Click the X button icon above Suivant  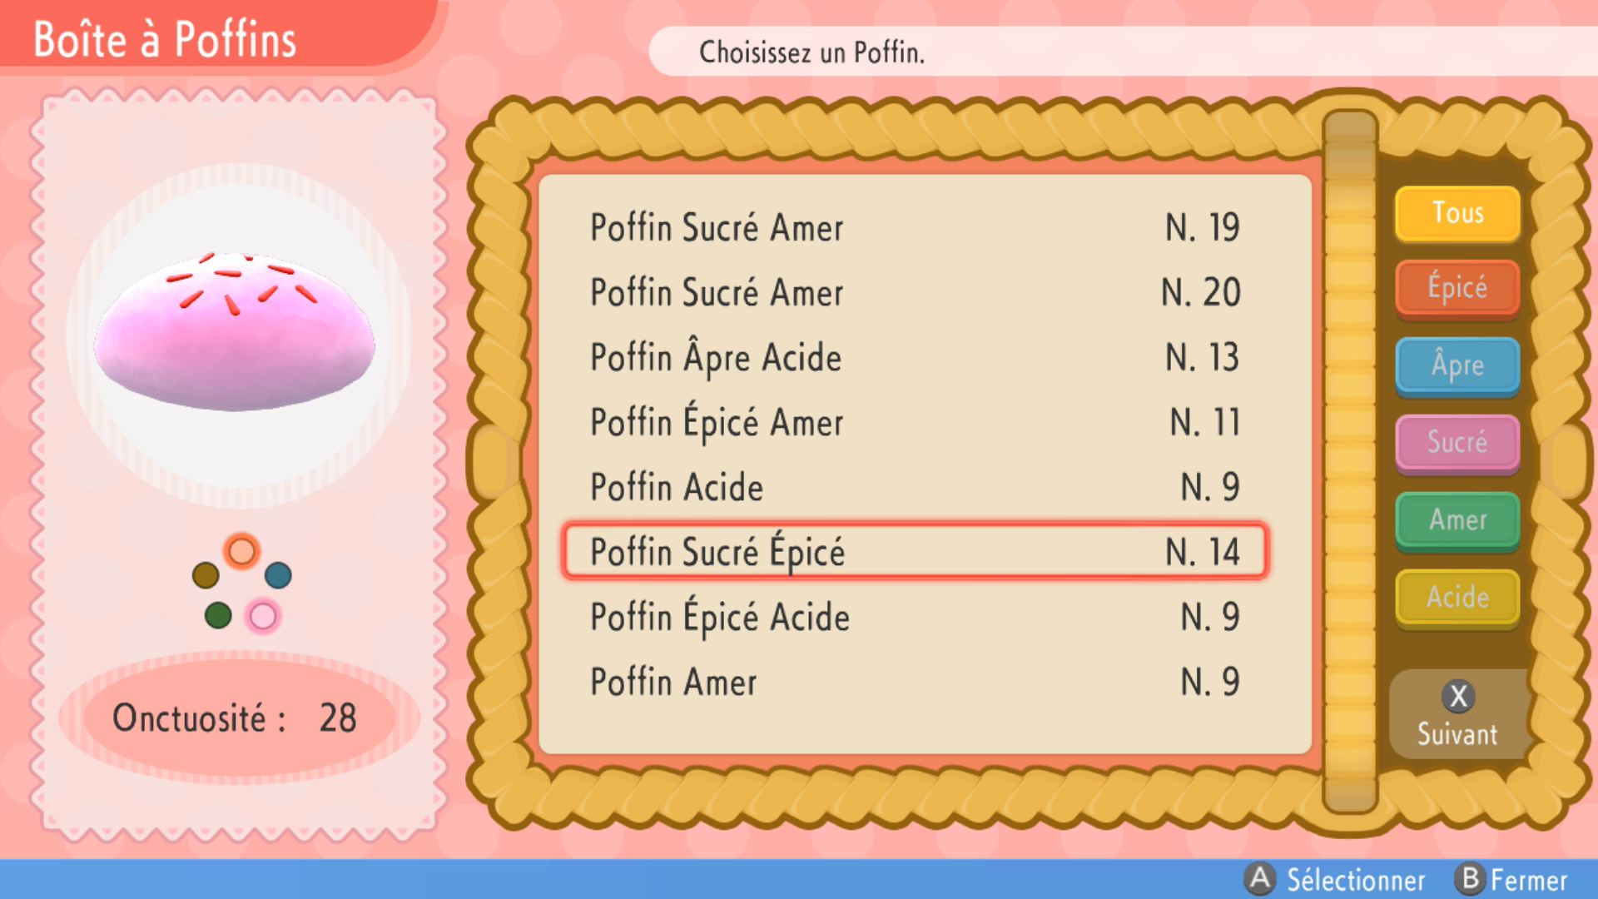[1458, 696]
